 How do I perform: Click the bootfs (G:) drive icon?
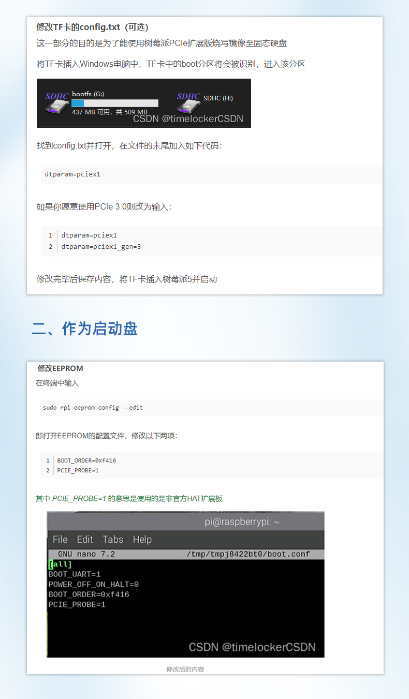(57, 103)
